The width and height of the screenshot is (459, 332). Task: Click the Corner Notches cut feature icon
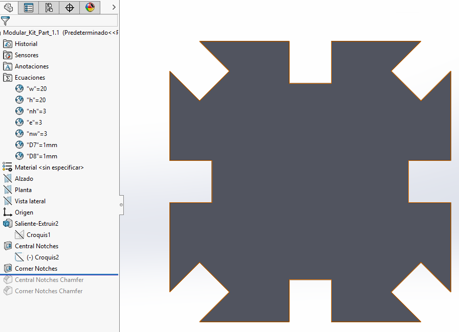8,268
